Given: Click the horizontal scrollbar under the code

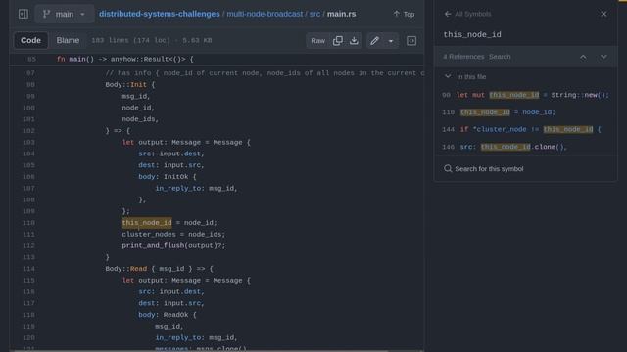Looking at the screenshot, I should coord(201,350).
